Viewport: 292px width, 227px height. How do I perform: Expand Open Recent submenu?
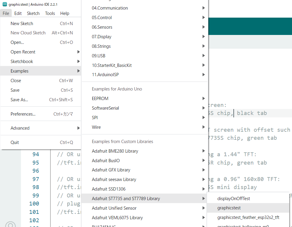coord(41,52)
